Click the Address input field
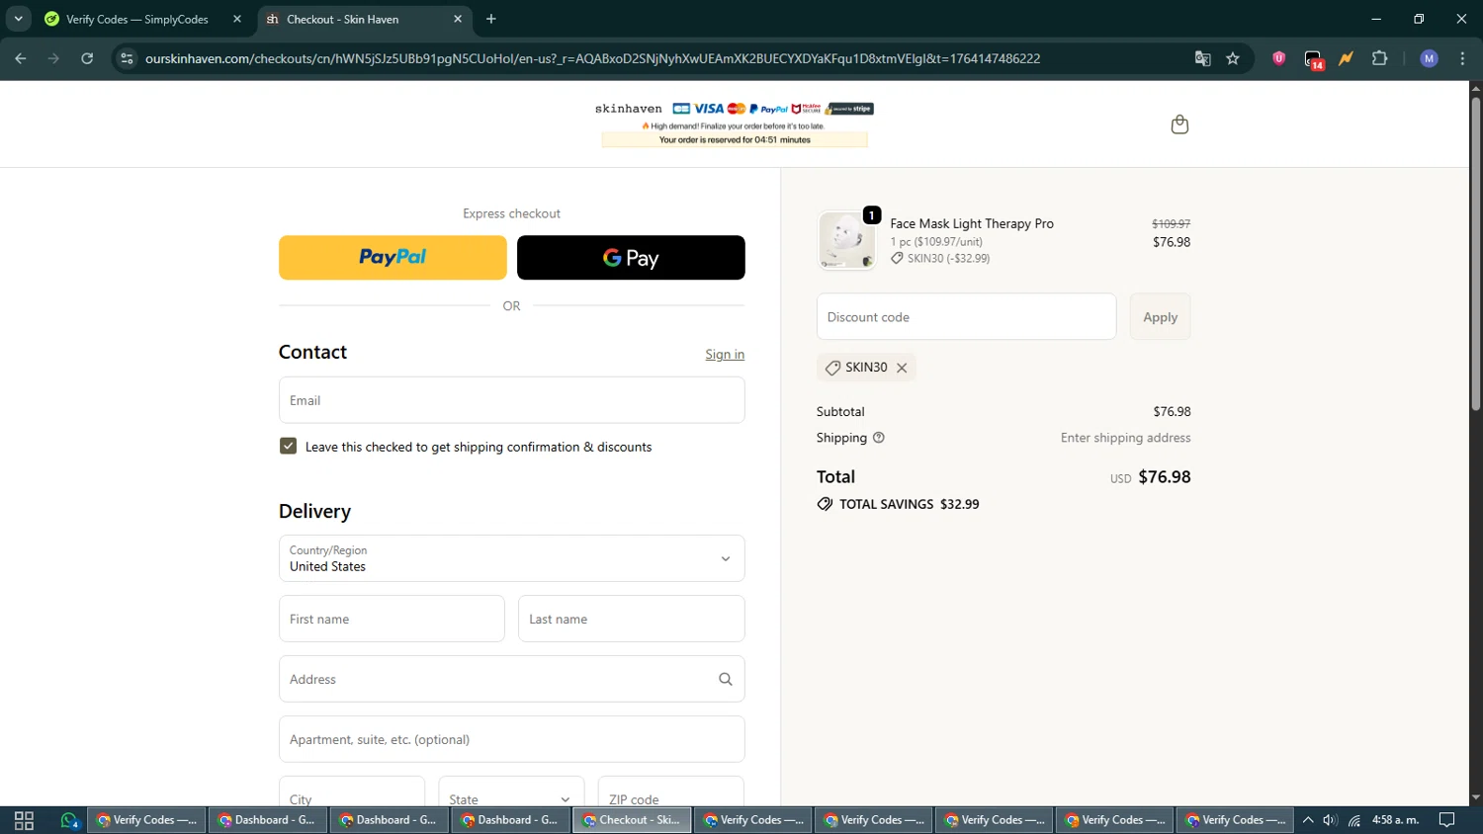 [512, 679]
